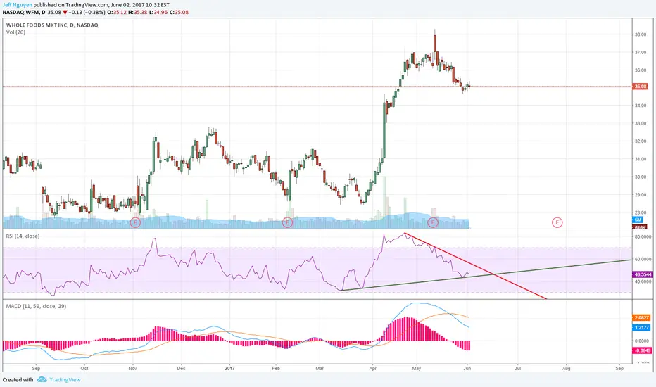The width and height of the screenshot is (656, 387).
Task: Click the 38.00 price axis label
Action: [x=641, y=34]
